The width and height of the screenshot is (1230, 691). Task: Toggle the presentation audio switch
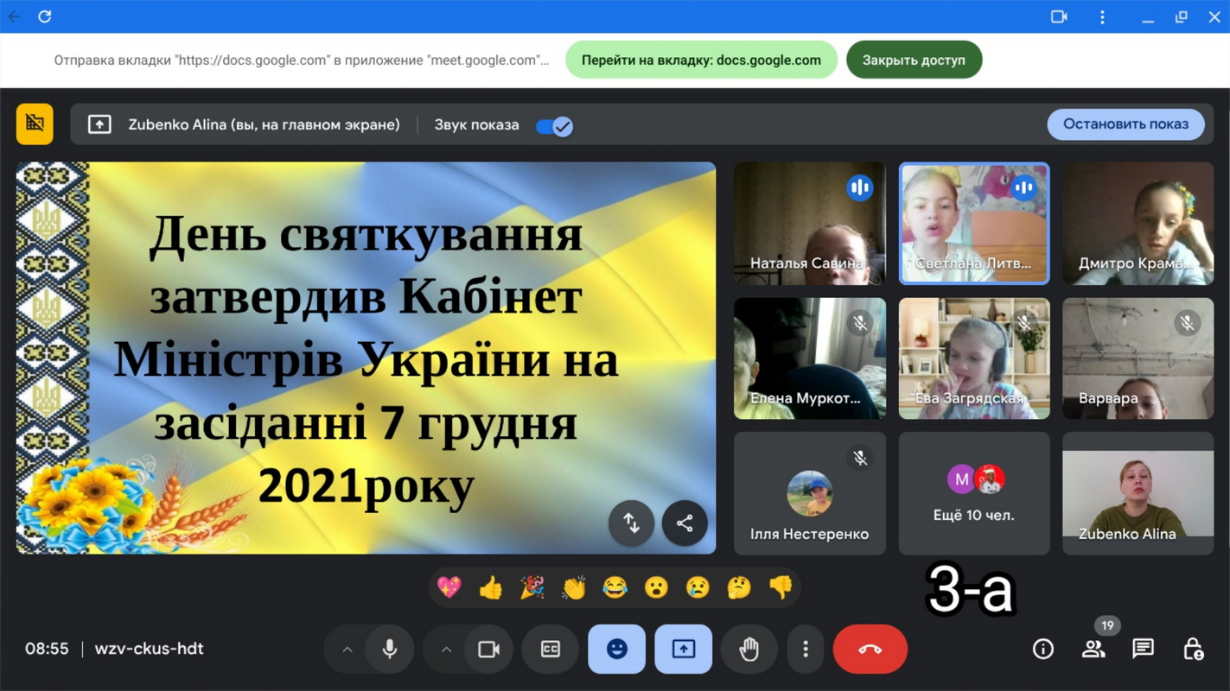(554, 126)
